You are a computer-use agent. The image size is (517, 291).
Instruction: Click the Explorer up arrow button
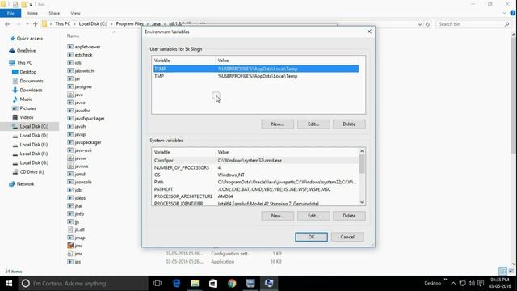point(36,24)
